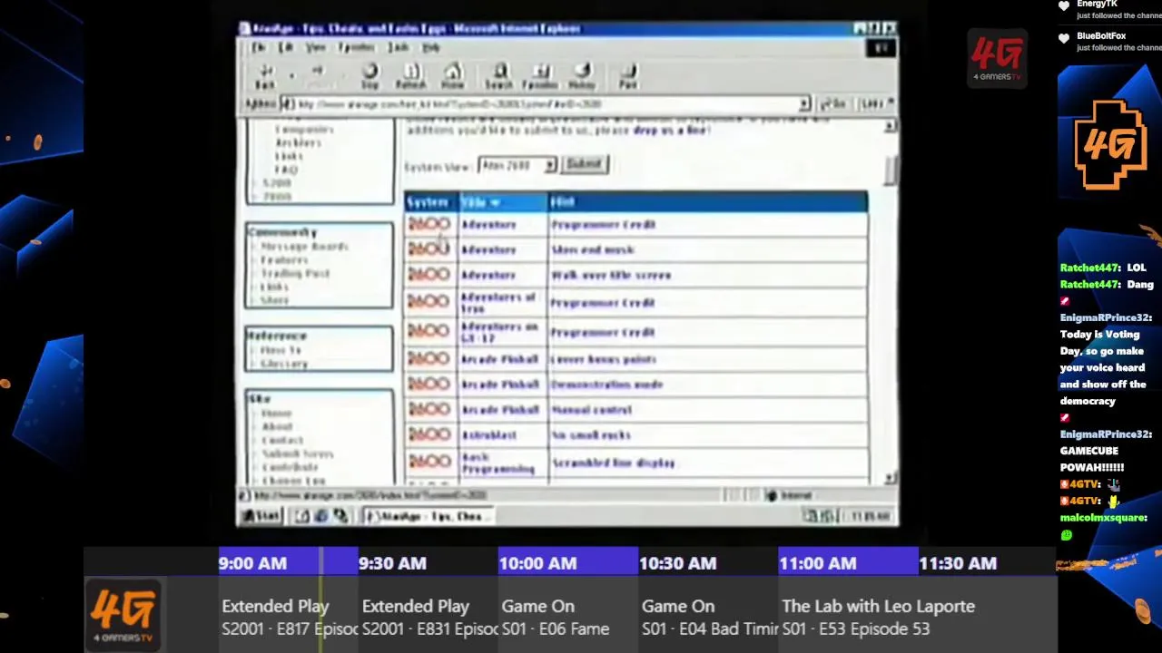Click the Links button on the address bar row

coord(873,104)
